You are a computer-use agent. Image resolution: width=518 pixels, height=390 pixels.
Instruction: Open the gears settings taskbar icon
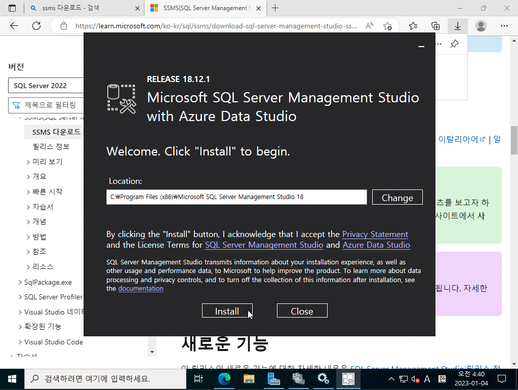(x=323, y=379)
